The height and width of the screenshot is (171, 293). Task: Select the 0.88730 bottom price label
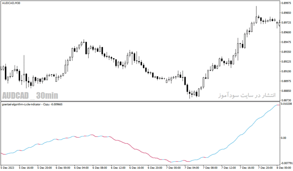[286, 100]
